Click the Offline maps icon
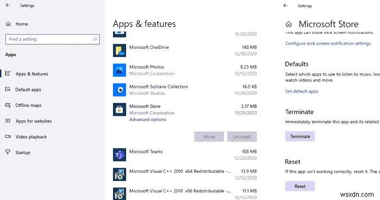 pos(8,105)
